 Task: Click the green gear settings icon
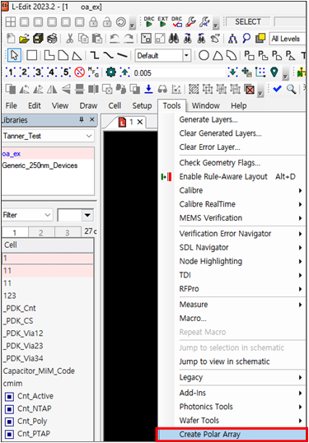(x=110, y=72)
